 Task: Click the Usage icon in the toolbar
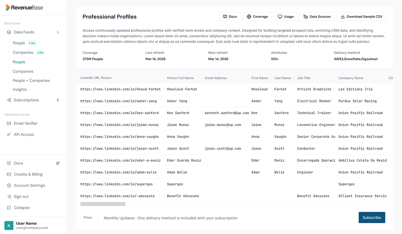click(x=279, y=16)
